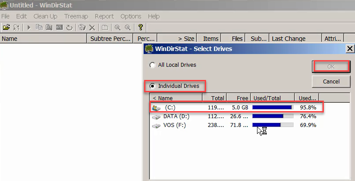Click the 5.0 GB free value
This screenshot has width=355, height=181.
pos(240,108)
